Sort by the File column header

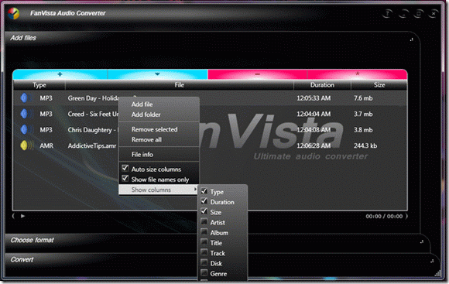tap(180, 85)
